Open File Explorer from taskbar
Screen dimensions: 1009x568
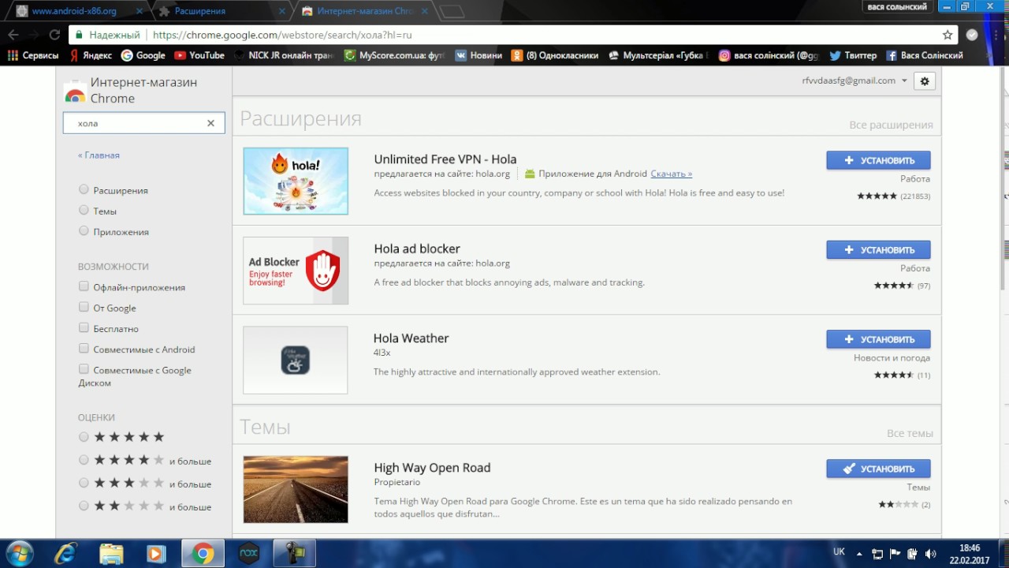(111, 554)
